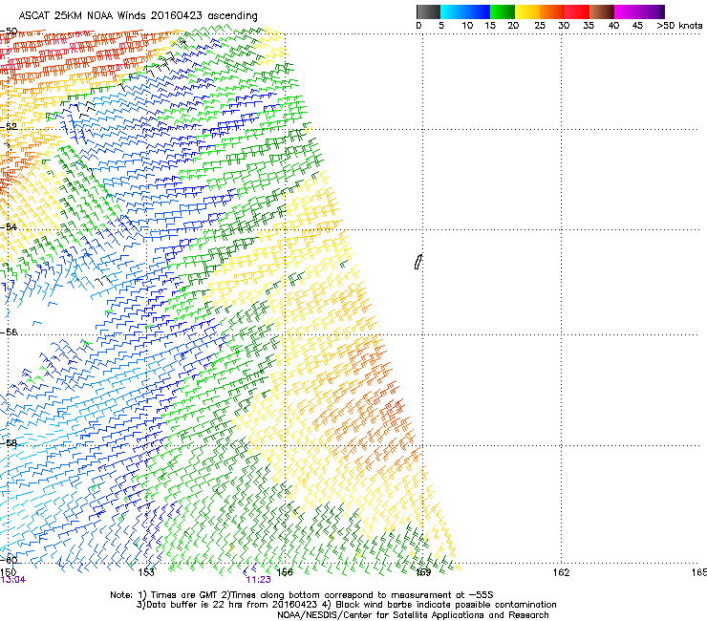The height and width of the screenshot is (621, 707).
Task: Click the '156' longitude label
Action: [x=285, y=572]
